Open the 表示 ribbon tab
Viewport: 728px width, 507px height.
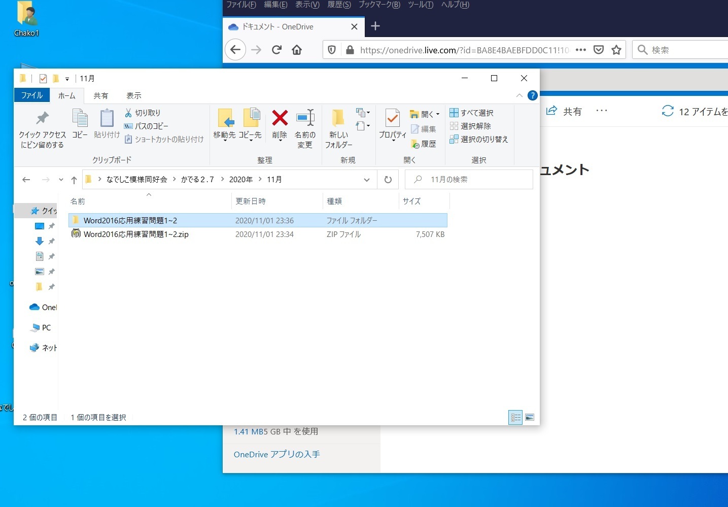click(x=133, y=95)
